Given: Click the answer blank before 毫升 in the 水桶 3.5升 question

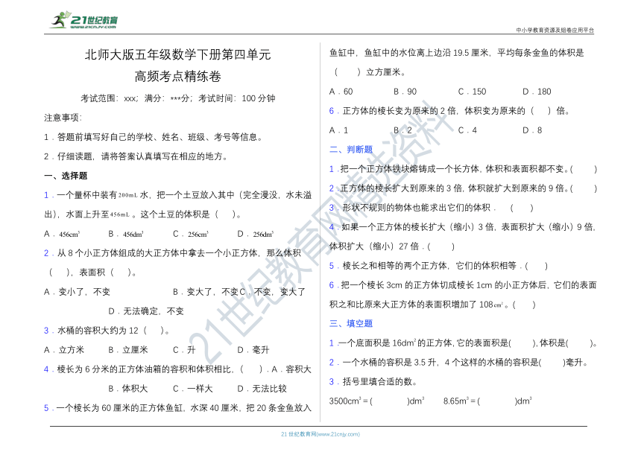Looking at the screenshot, I should click(552, 363).
